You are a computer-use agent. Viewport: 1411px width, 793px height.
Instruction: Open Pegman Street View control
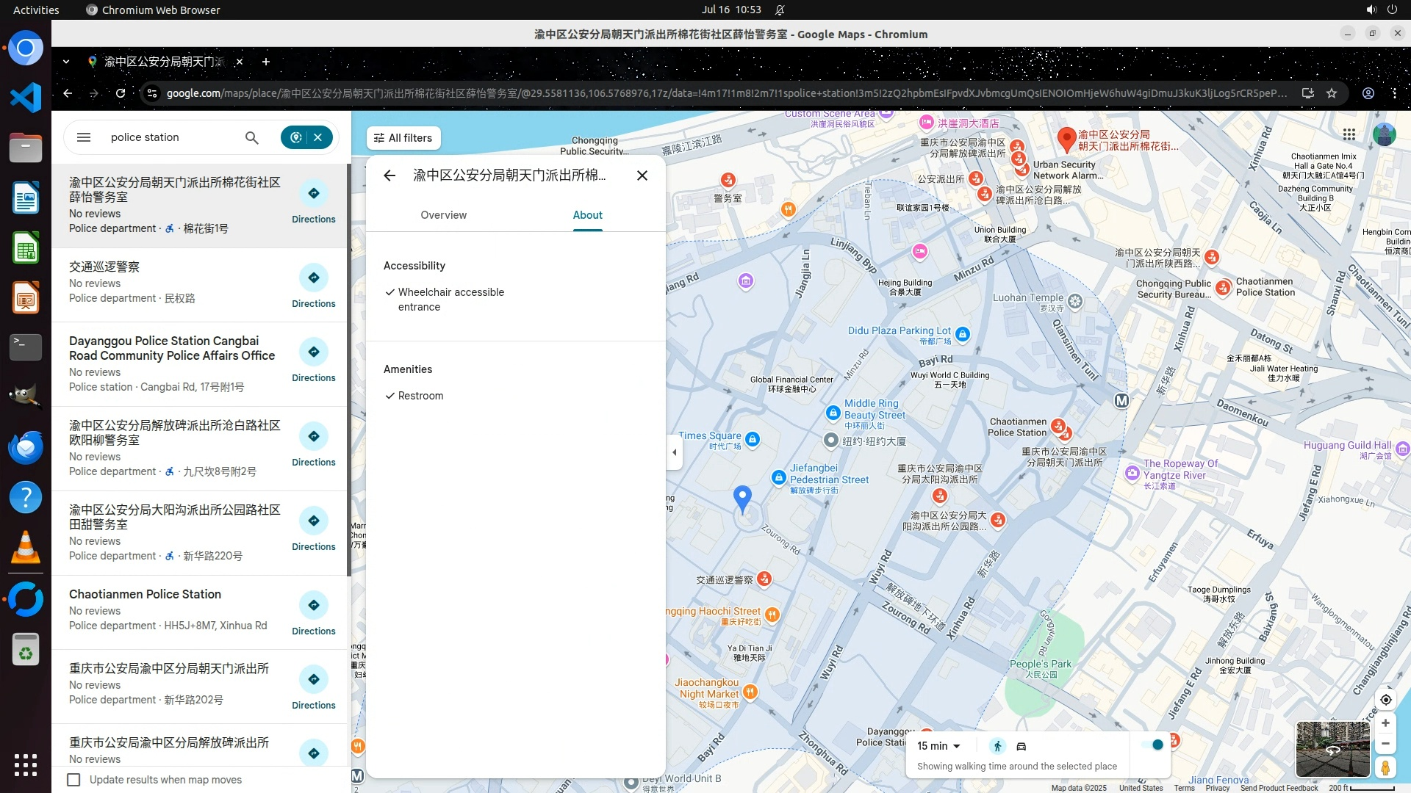click(1385, 767)
